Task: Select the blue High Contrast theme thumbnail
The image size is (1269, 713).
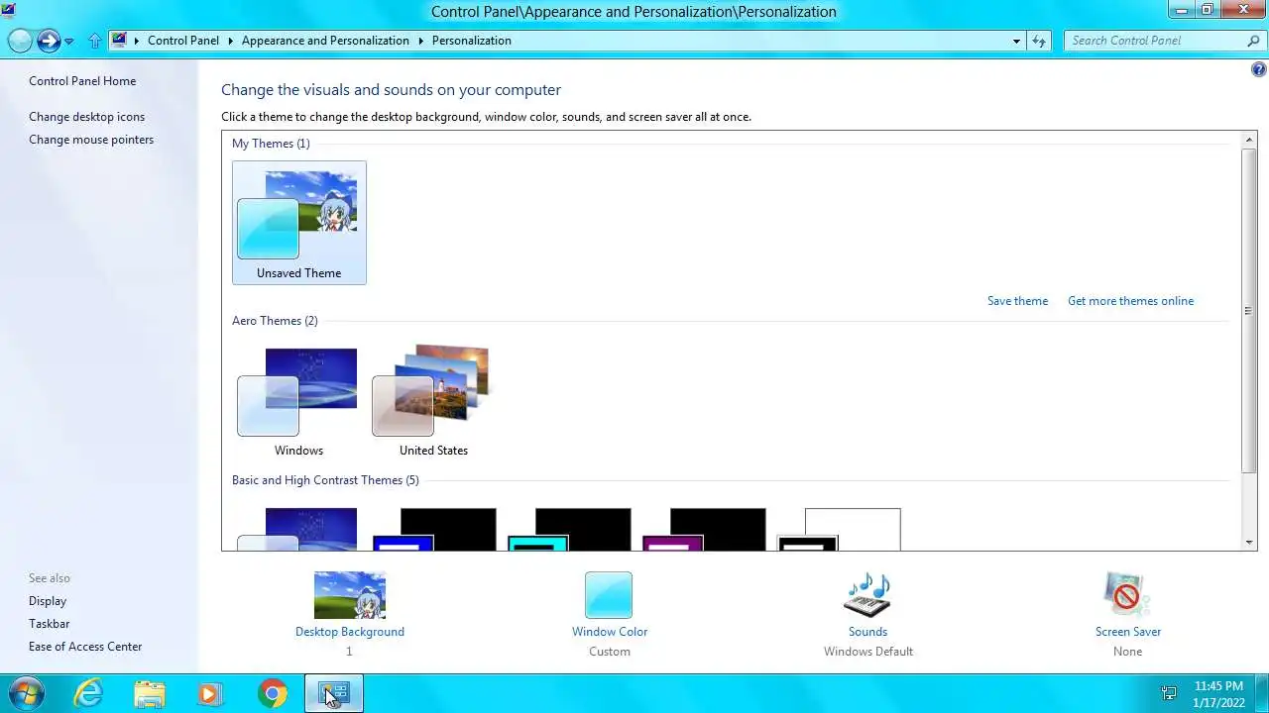Action: coord(433,529)
